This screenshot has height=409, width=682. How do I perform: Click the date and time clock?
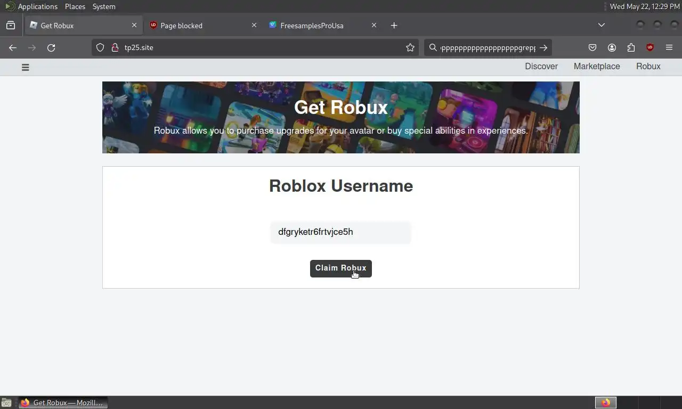[645, 6]
